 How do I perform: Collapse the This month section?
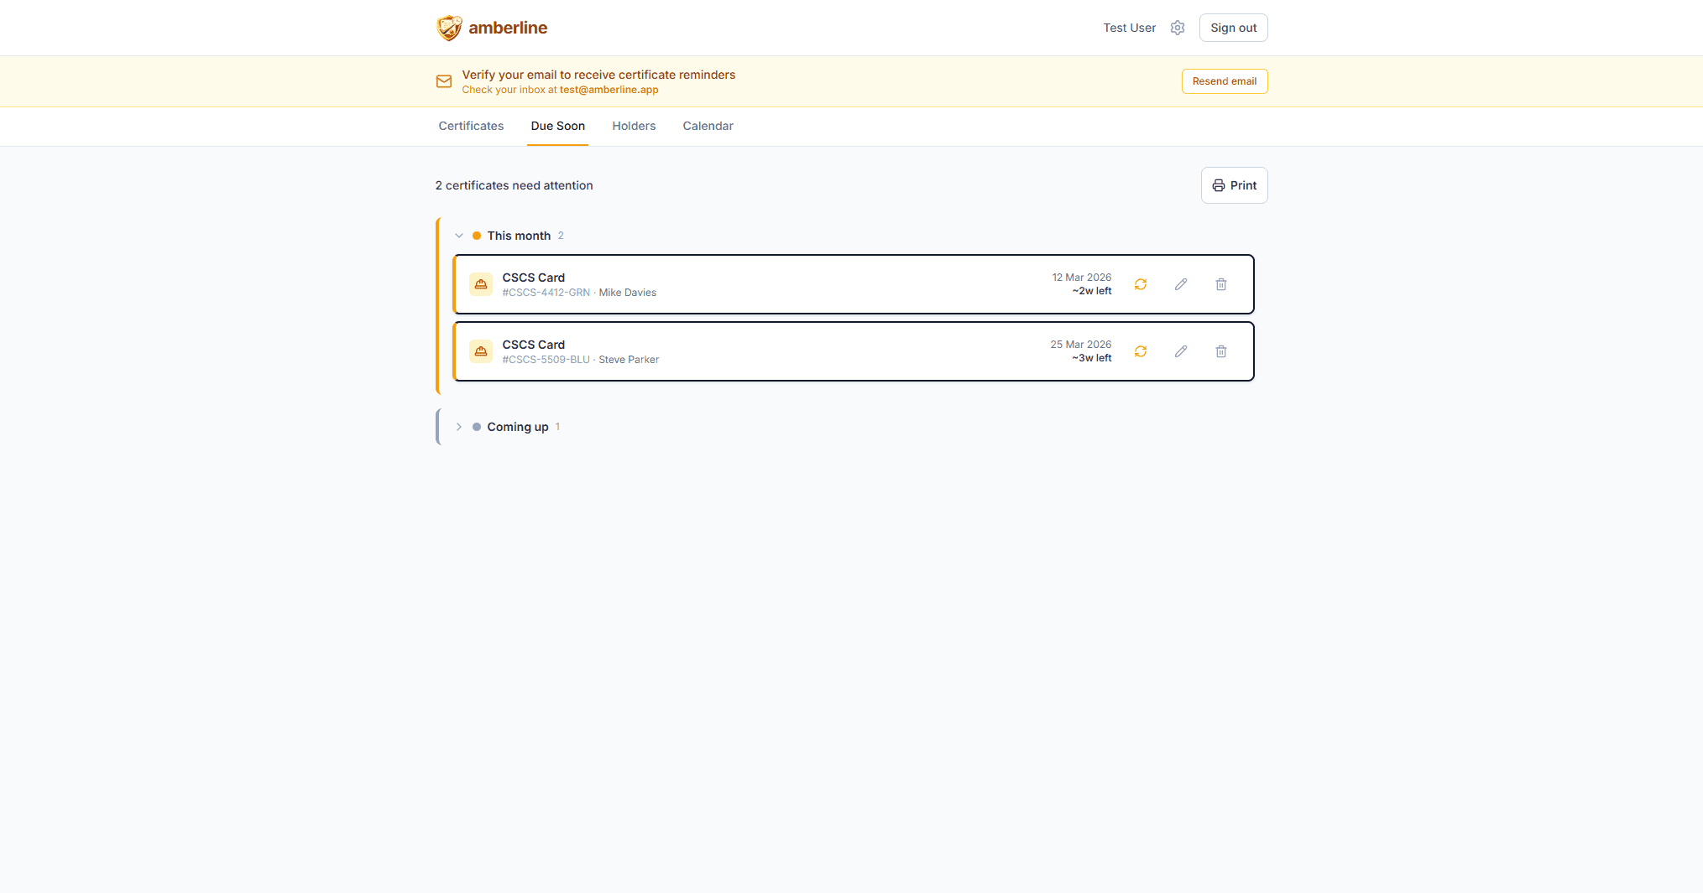[459, 236]
